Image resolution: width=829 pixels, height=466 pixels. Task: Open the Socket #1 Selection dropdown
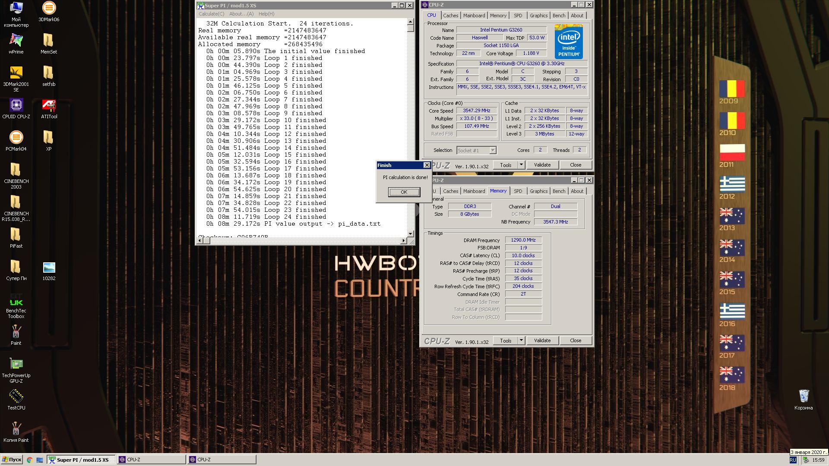(x=477, y=150)
